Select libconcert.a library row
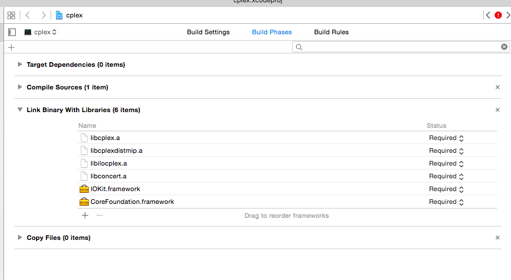 (x=287, y=176)
